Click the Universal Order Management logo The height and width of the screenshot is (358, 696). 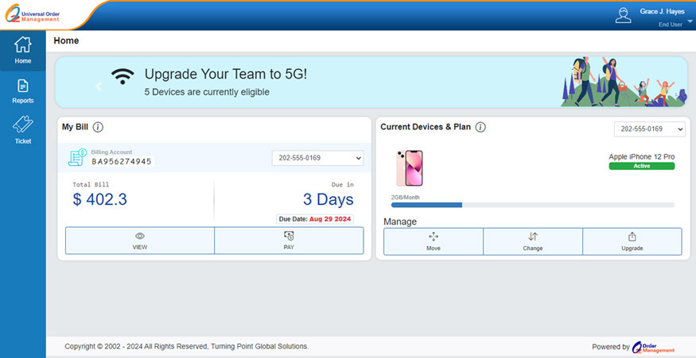(32, 15)
